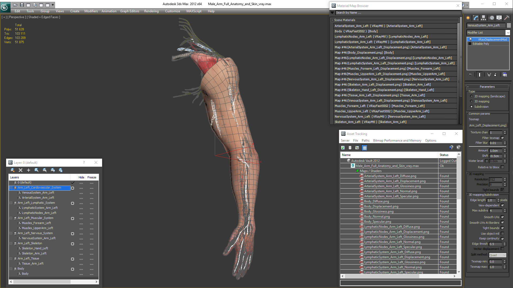Click Create New Layer icon in Layer dialog
This screenshot has height=288, width=513.
[13, 170]
